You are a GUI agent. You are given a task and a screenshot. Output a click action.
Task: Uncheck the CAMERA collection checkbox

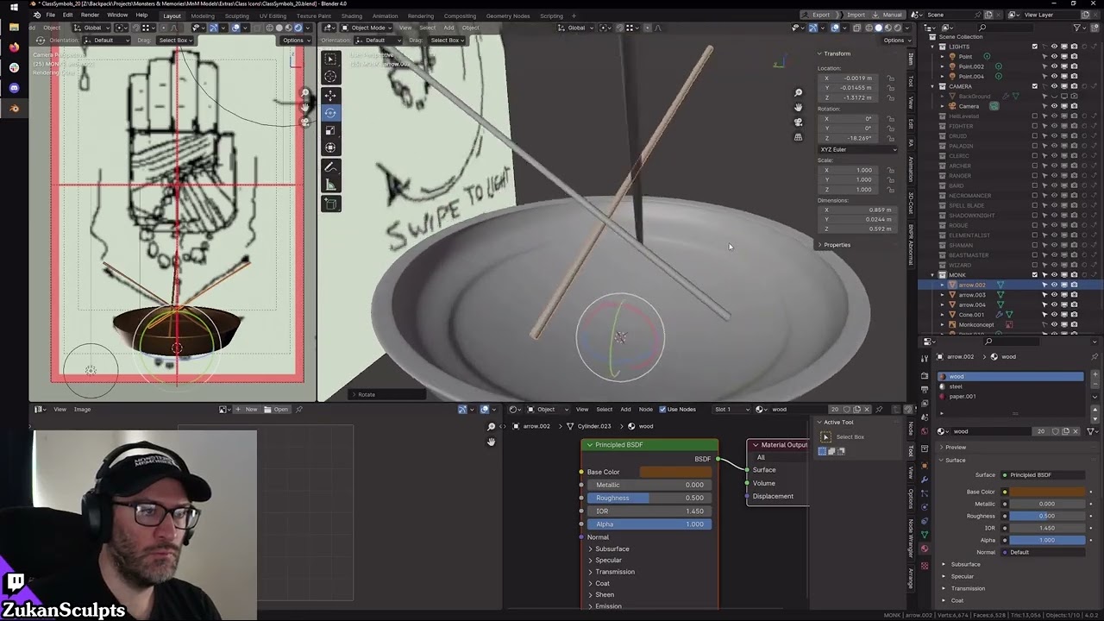tap(1035, 86)
